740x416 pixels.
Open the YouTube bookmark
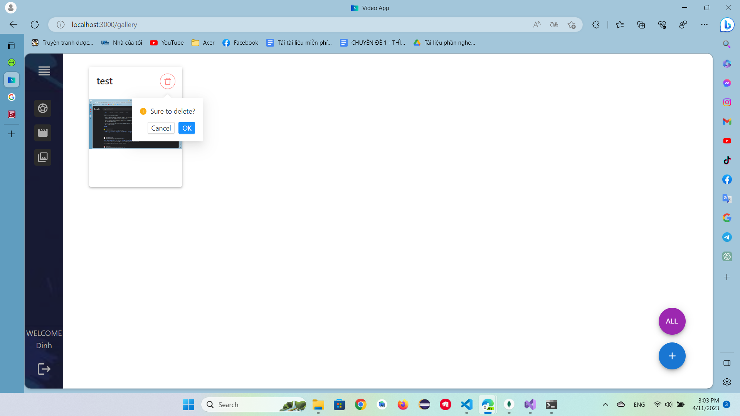click(167, 43)
